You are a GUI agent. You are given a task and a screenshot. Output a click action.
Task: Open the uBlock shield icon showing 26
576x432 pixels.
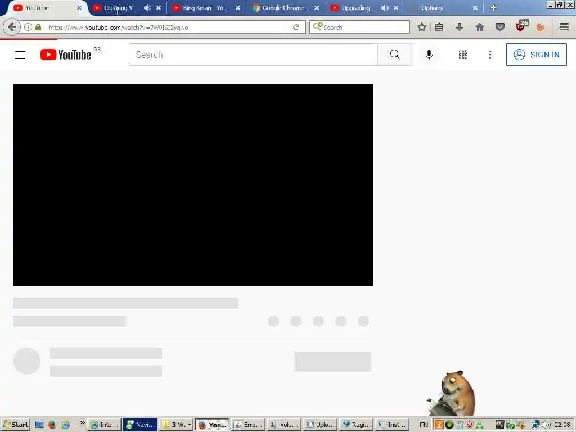click(521, 26)
